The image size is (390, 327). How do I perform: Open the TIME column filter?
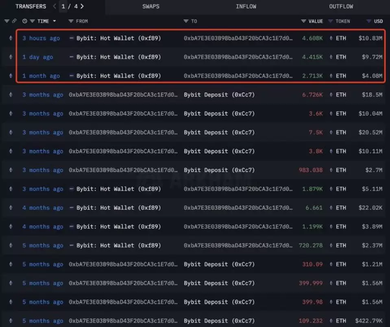pyautogui.click(x=32, y=21)
